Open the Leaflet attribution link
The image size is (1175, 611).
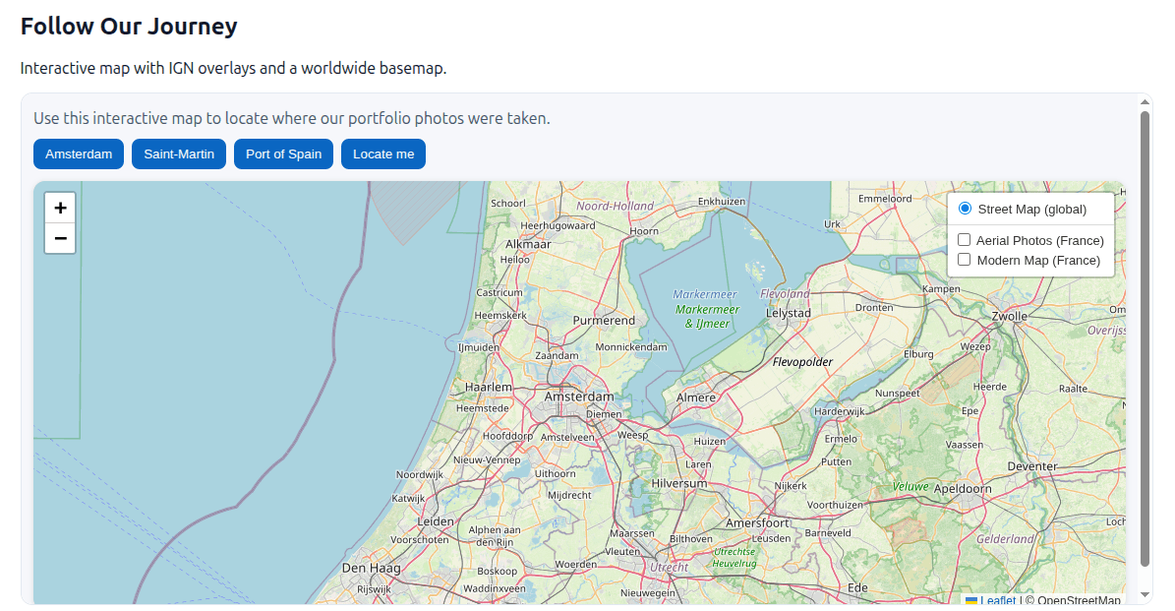point(997,600)
